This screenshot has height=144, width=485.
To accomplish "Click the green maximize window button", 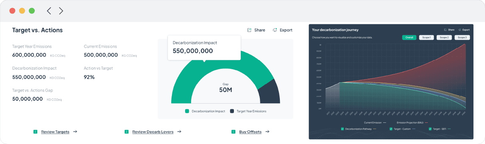I will pos(32,11).
